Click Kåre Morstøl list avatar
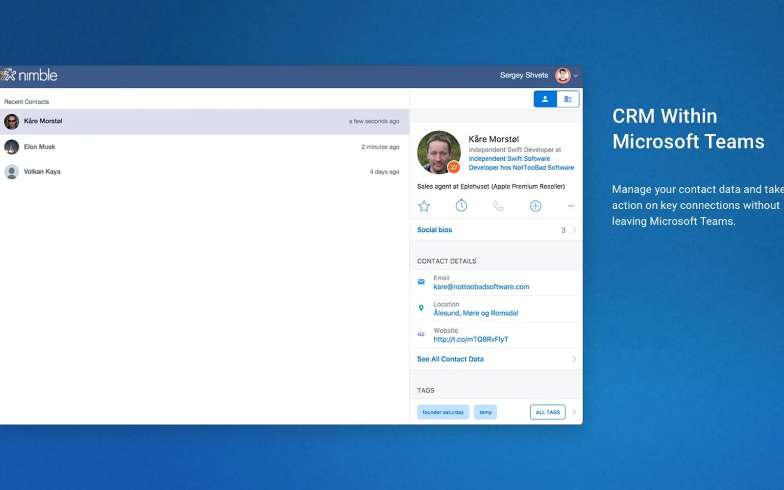Screen dimensions: 784x490 12,122
